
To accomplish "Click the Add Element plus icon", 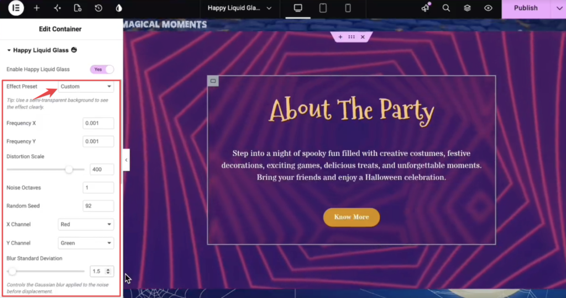I will click(36, 8).
